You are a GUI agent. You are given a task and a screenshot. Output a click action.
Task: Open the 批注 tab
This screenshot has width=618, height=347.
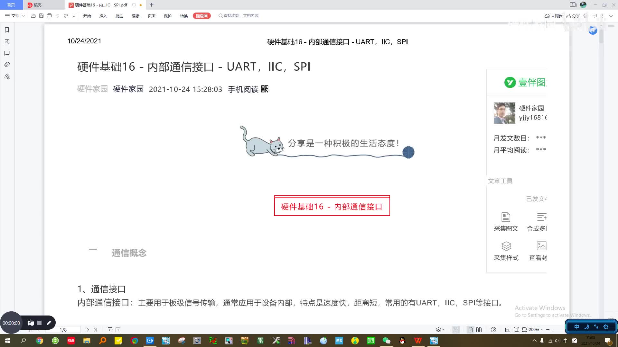coord(119,16)
